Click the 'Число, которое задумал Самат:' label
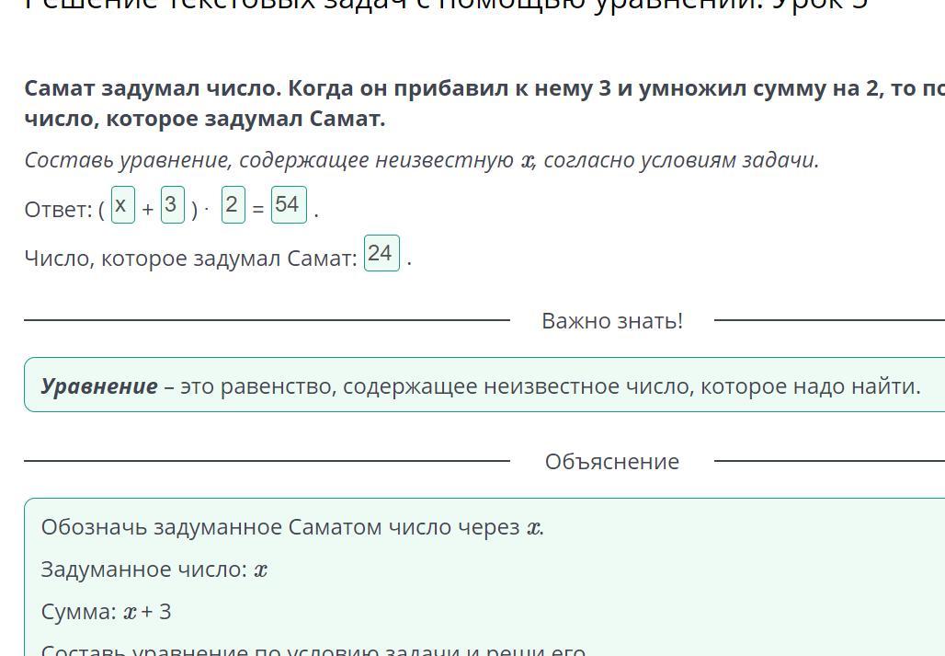Viewport: 945px width, 656px height. click(x=190, y=259)
